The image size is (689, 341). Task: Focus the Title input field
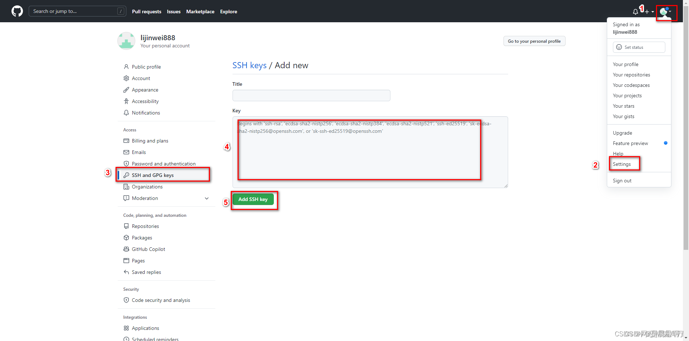click(x=311, y=95)
